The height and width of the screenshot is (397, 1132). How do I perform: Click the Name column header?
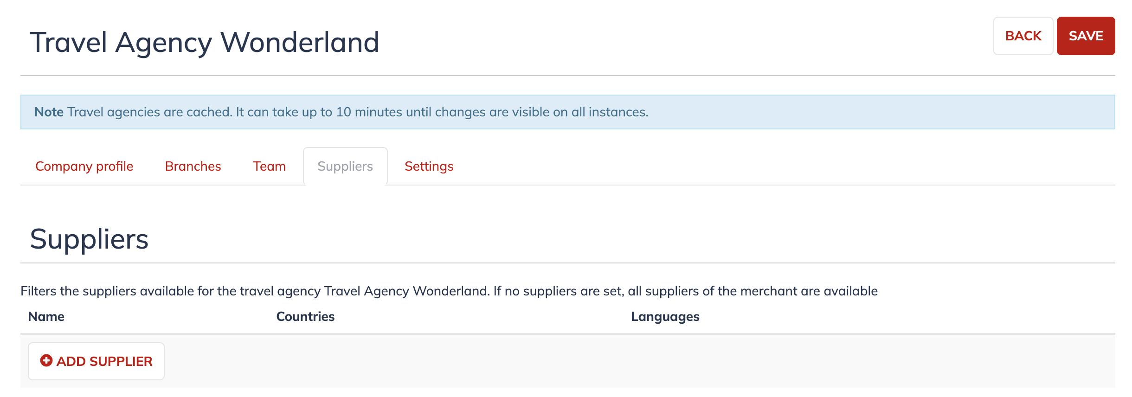[x=46, y=316]
